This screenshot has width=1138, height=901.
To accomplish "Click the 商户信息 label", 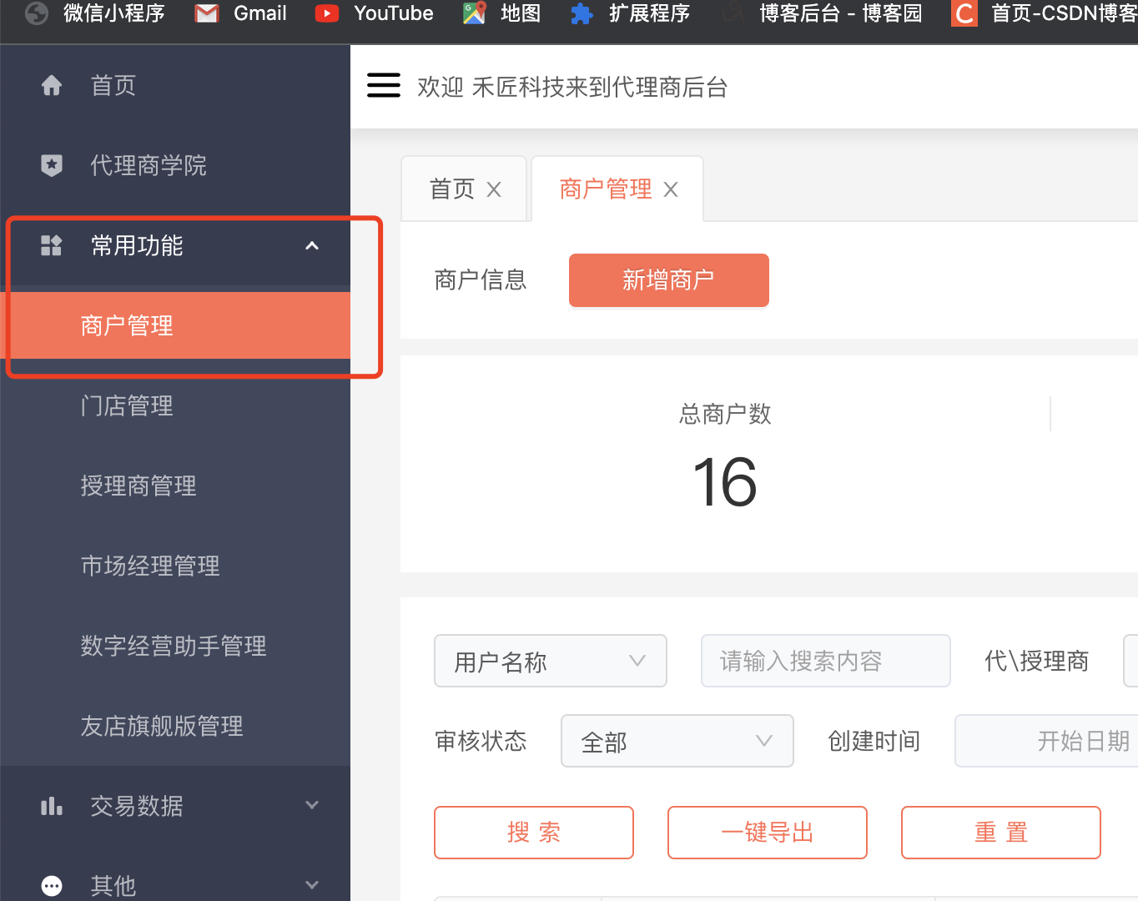I will (x=481, y=280).
